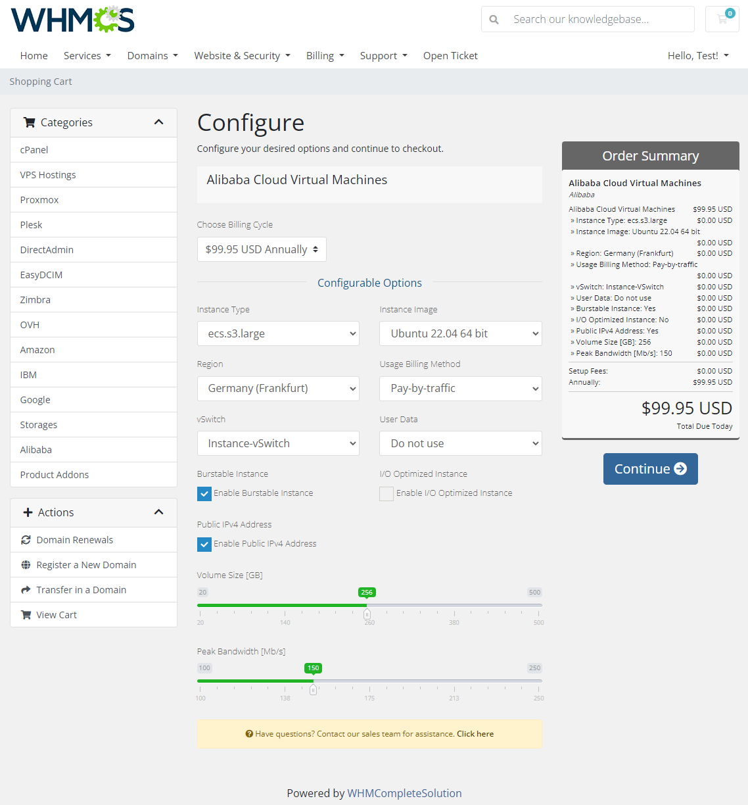Image resolution: width=748 pixels, height=805 pixels.
Task: Click the Peak Bandwidth slider track near 213
Action: (454, 681)
